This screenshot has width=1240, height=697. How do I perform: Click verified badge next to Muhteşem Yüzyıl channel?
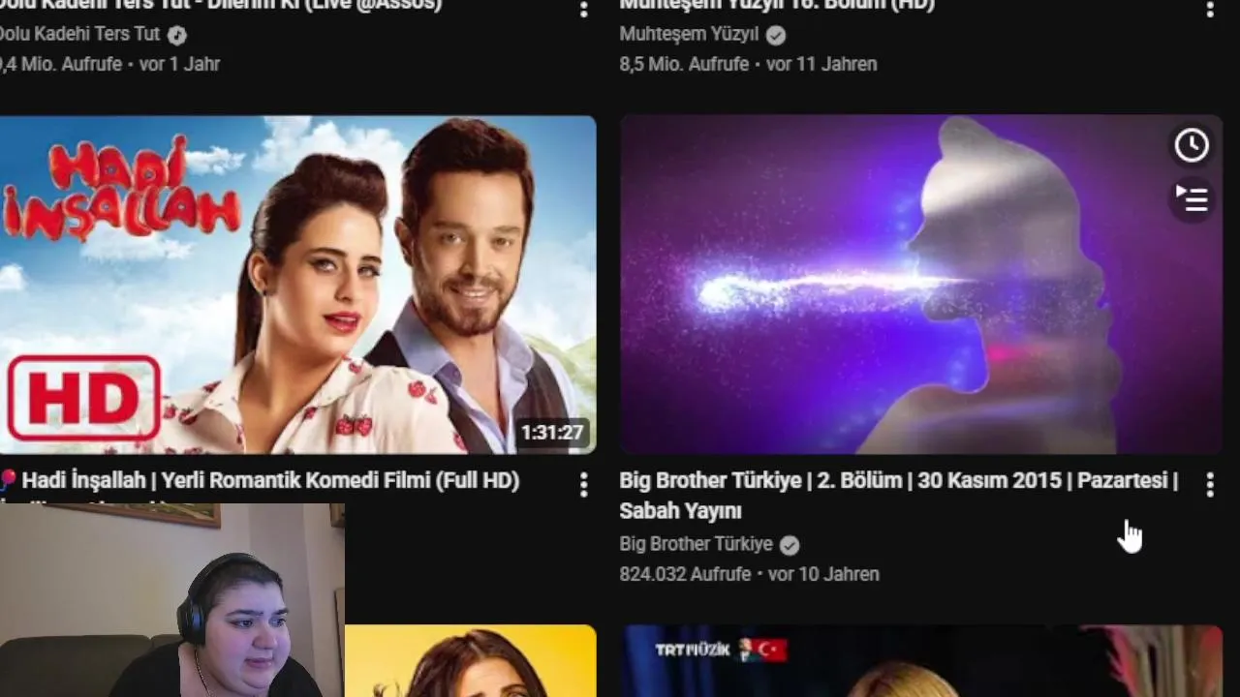[x=776, y=36]
